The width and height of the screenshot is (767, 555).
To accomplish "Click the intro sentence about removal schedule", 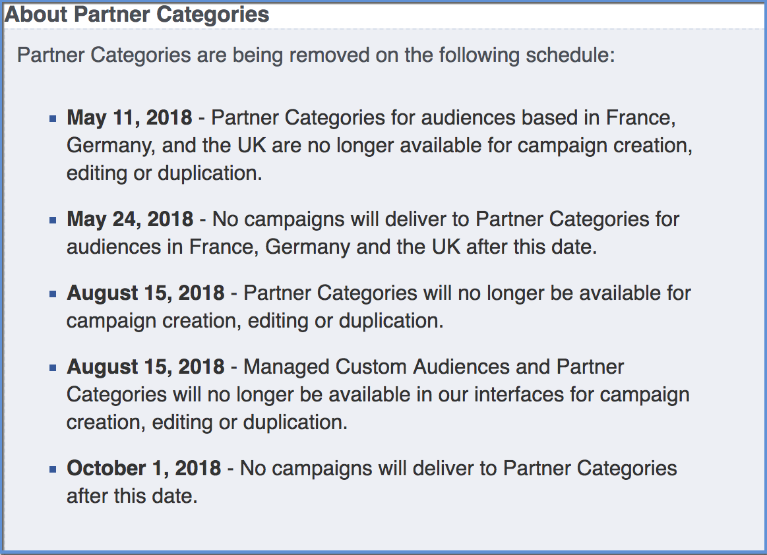I will tap(316, 55).
